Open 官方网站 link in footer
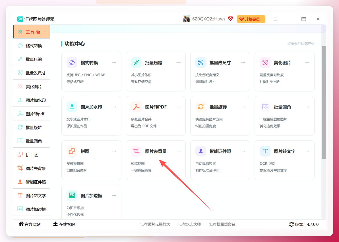Image resolution: width=339 pixels, height=242 pixels. point(30,224)
